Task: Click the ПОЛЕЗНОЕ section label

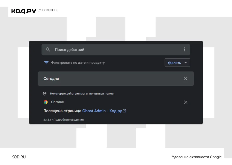Action: click(50, 10)
